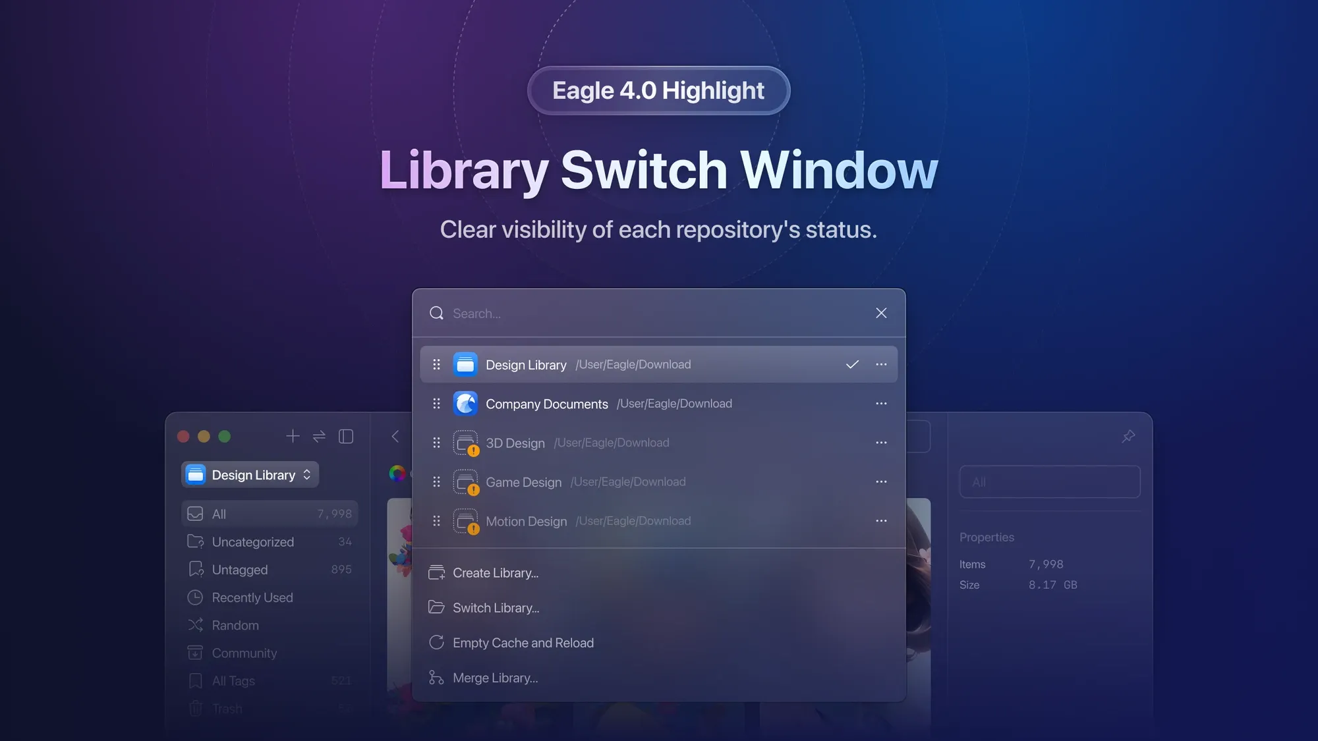Click the Game Design warning library icon
The height and width of the screenshot is (741, 1318).
(466, 482)
